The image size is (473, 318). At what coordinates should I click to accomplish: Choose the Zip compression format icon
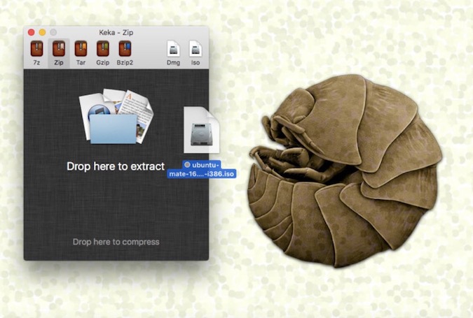click(x=59, y=49)
